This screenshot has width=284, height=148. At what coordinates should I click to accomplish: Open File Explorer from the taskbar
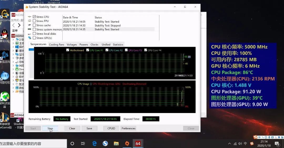point(116,144)
